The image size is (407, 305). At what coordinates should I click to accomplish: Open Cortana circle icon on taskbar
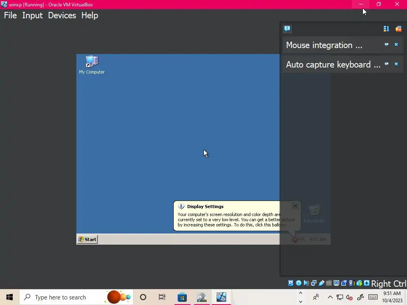click(143, 297)
